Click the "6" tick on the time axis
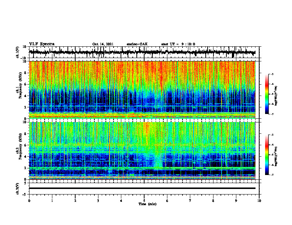 point(167,201)
